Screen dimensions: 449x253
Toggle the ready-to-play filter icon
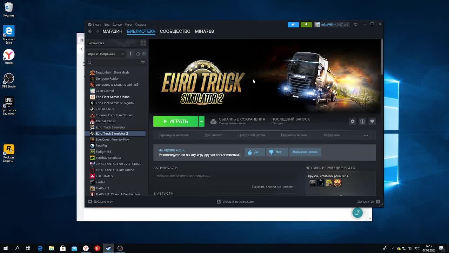pos(144,54)
